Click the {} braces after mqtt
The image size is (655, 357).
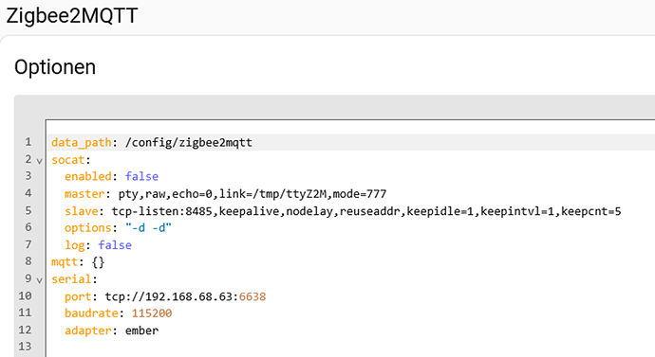point(98,262)
